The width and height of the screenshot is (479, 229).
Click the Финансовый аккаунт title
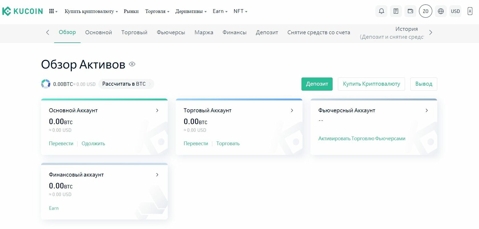click(76, 175)
